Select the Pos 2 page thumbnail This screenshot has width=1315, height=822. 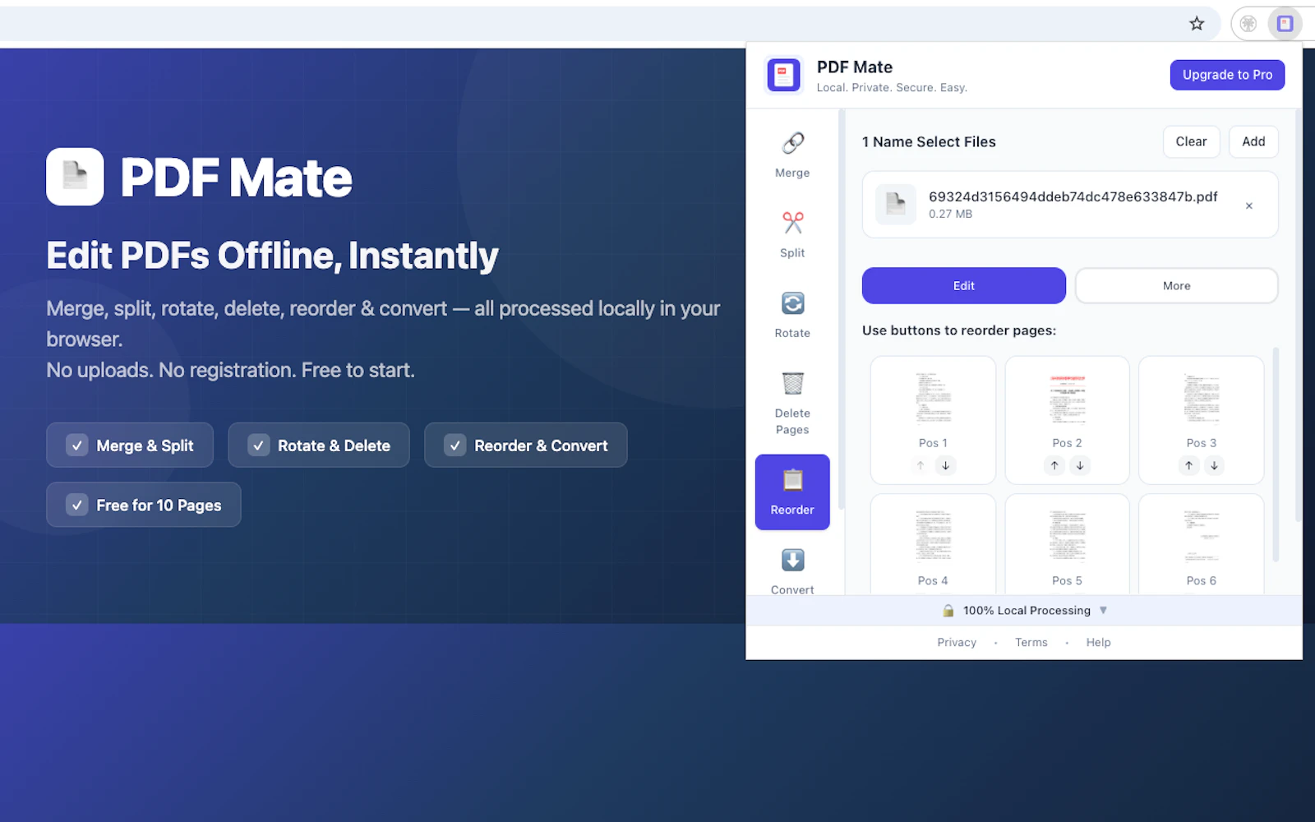(x=1067, y=399)
